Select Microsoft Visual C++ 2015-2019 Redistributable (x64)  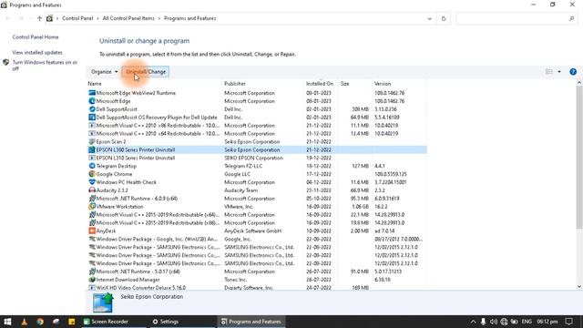pyautogui.click(x=257, y=215)
